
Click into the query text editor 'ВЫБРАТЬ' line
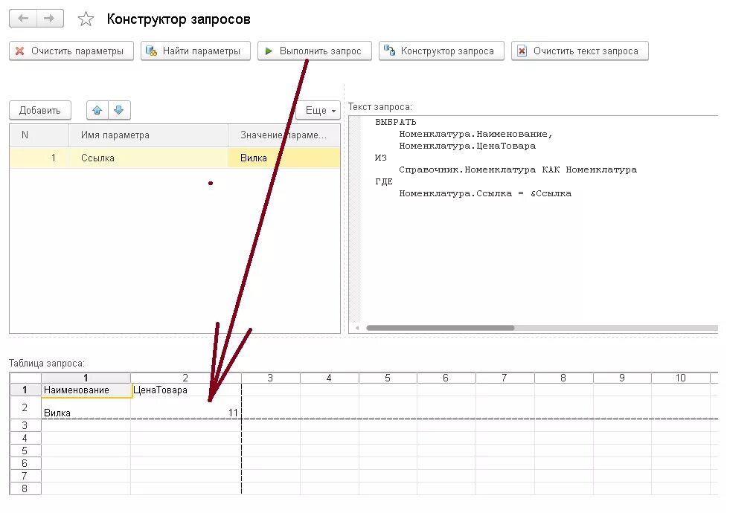pyautogui.click(x=395, y=122)
